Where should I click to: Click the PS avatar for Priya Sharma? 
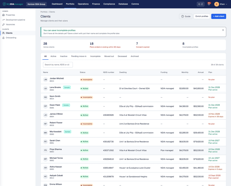[46, 150]
